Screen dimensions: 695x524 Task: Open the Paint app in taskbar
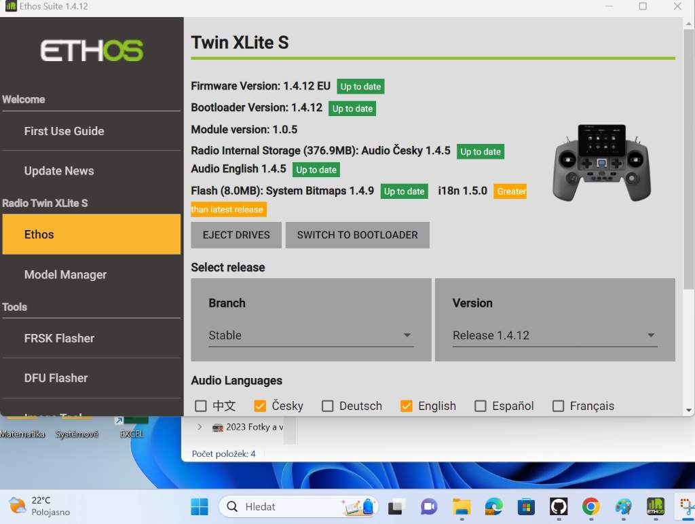coord(623,506)
